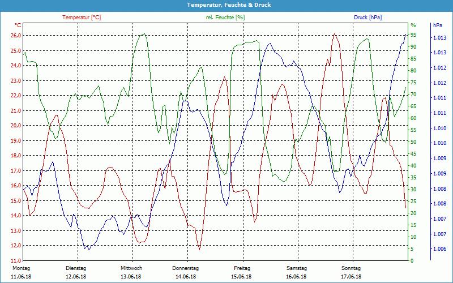Click the green '0' at the humidity axis bottom

[412, 260]
